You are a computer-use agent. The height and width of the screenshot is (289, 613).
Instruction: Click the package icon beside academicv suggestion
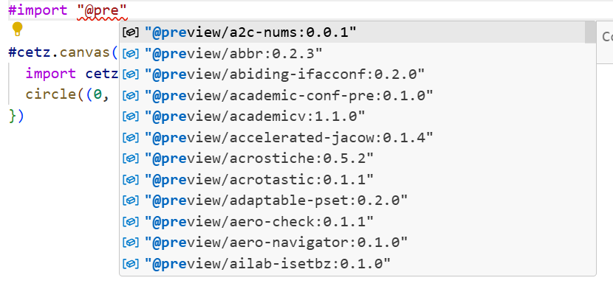tap(131, 116)
